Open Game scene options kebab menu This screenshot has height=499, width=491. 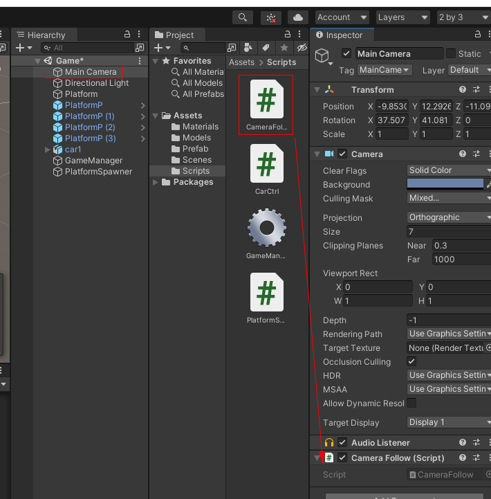pos(140,61)
